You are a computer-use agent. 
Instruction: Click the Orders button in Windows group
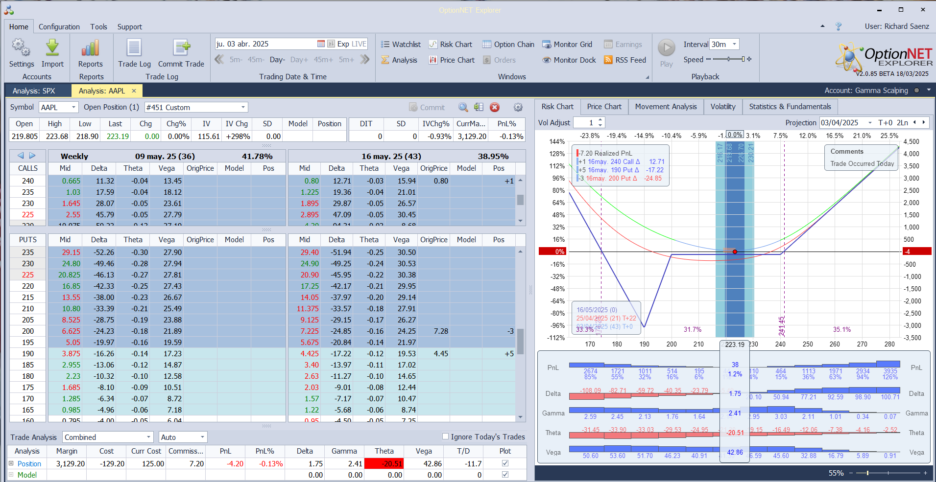tap(499, 60)
